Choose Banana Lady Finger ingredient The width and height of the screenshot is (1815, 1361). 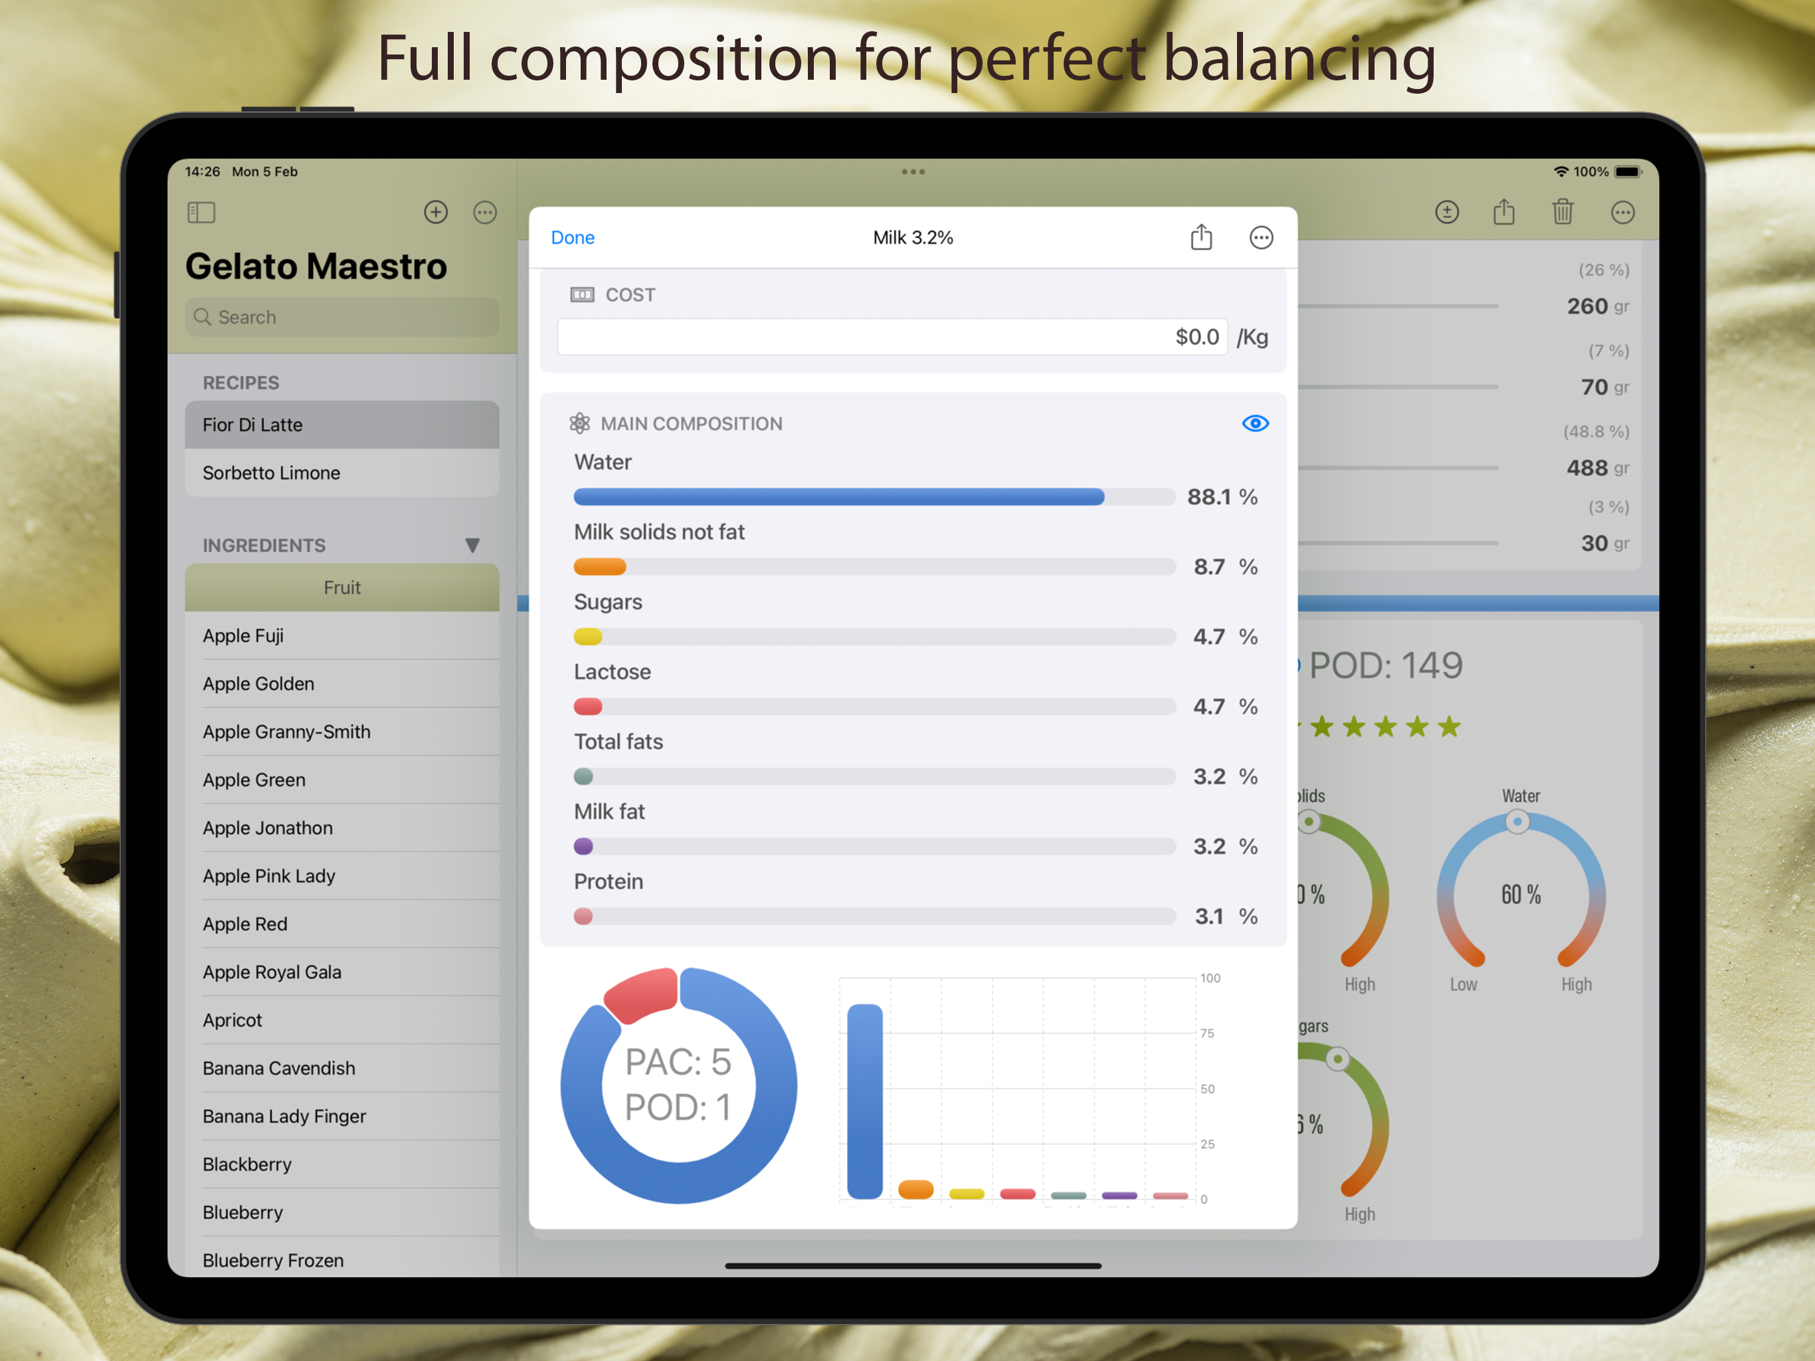pyautogui.click(x=342, y=1116)
